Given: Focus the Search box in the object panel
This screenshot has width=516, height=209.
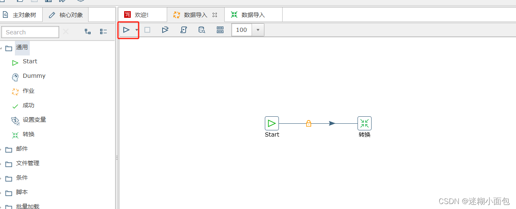Looking at the screenshot, I should 30,32.
